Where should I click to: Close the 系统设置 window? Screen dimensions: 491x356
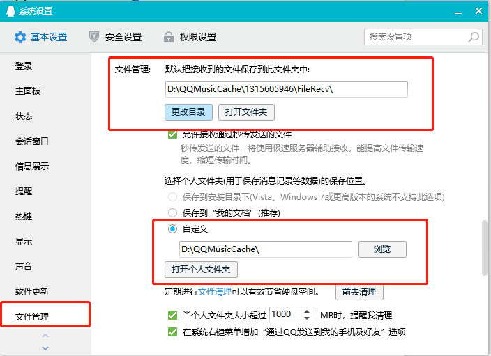[x=478, y=11]
